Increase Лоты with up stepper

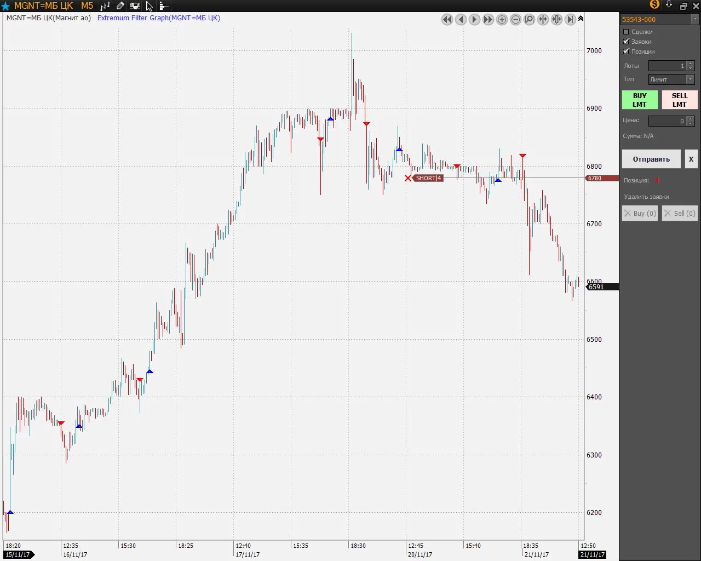pyautogui.click(x=691, y=64)
